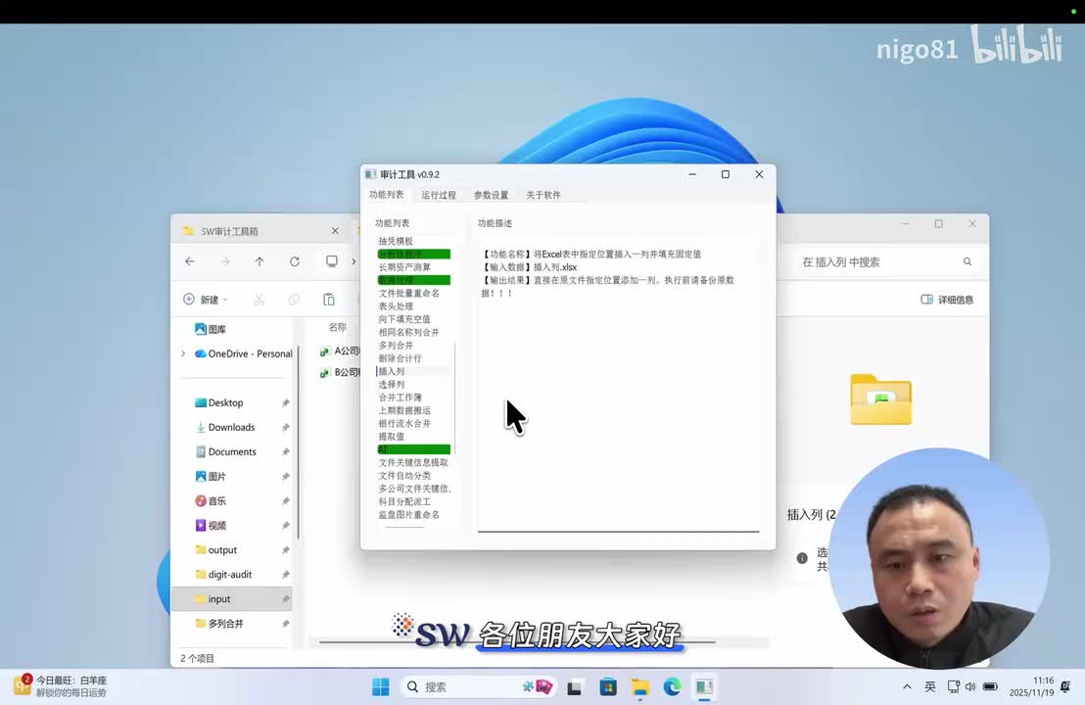Click the Explorer back arrow
Viewport: 1085px width, 705px height.
(x=190, y=261)
